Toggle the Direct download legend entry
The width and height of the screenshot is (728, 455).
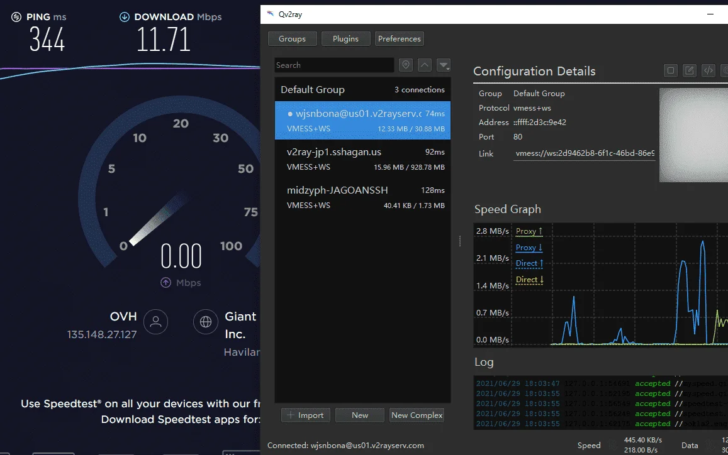(529, 280)
